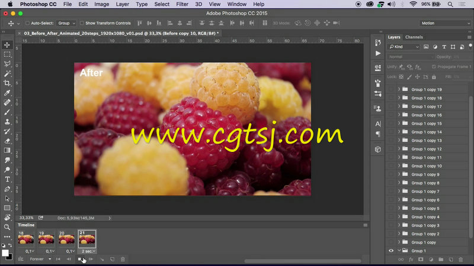Duplicate the selected timeline frame
Screen dimensions: 474x266
112,259
